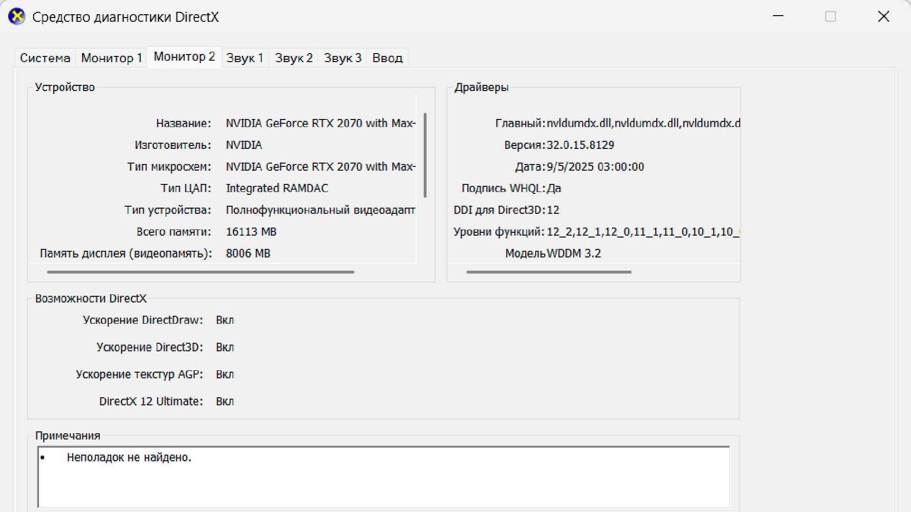
Task: Click the DirectX diagnostic tool icon in title bar
Action: pos(17,16)
